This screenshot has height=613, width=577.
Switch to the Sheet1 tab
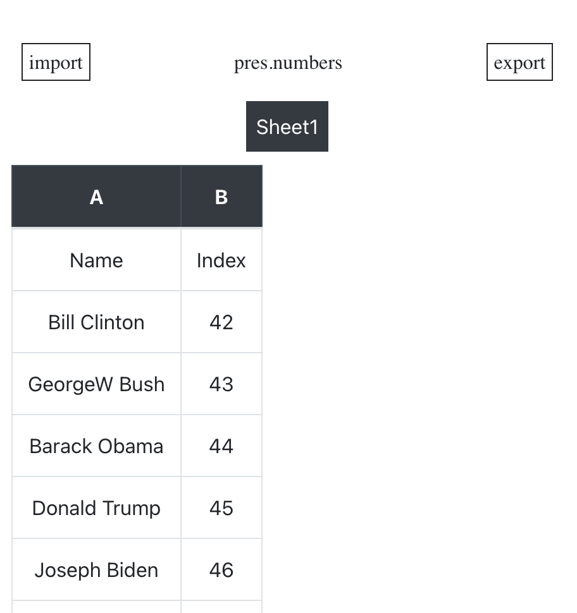click(287, 127)
